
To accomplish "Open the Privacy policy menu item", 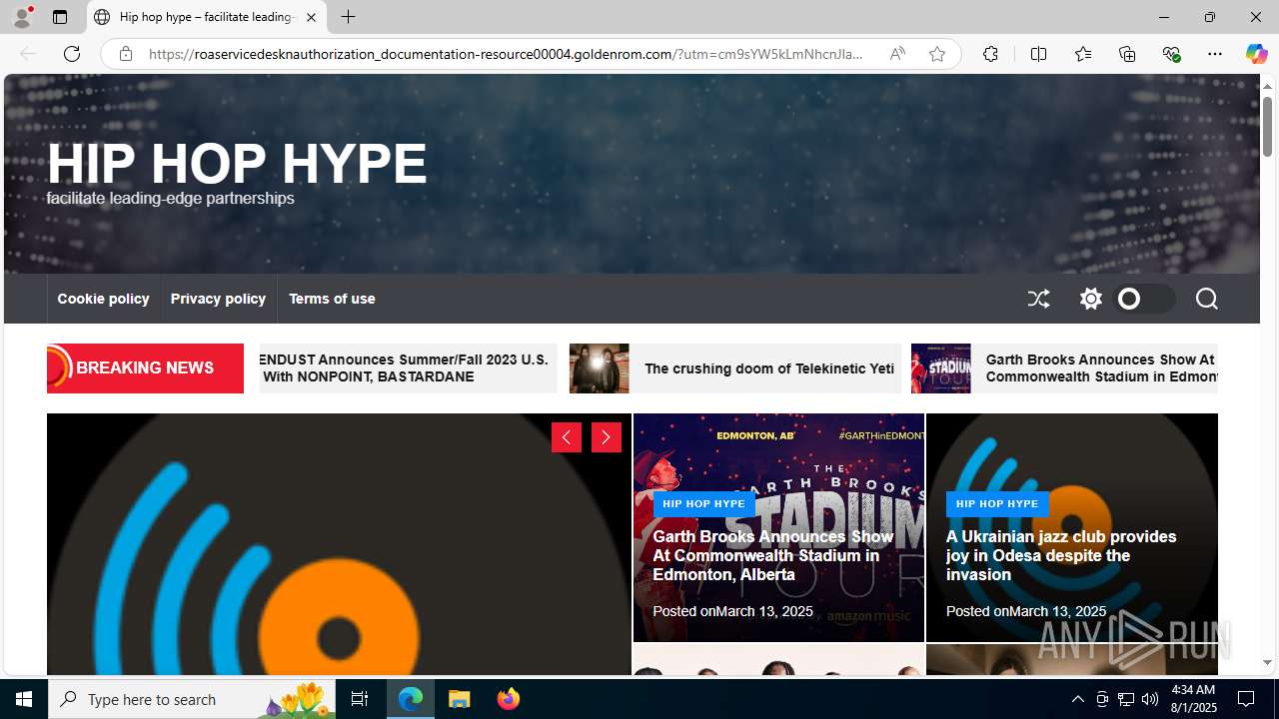I will click(218, 299).
